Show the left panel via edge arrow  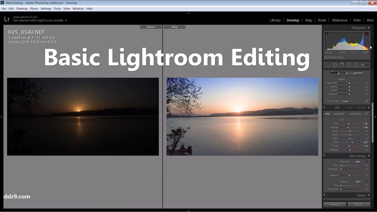(1, 117)
